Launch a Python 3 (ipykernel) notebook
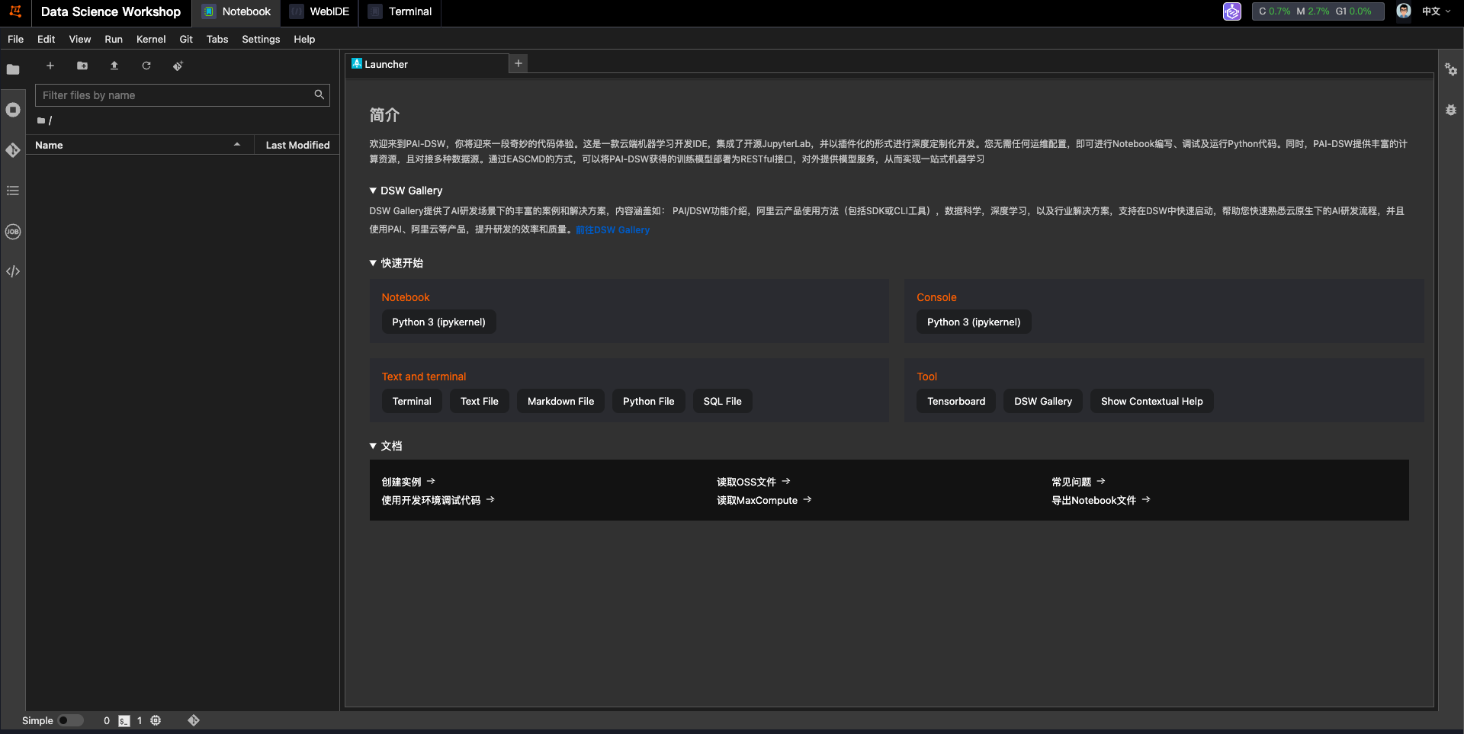The image size is (1464, 734). [x=438, y=322]
